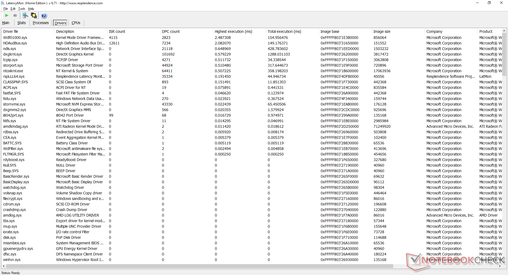Sort by Highest execution (ms) column header

pyautogui.click(x=239, y=31)
